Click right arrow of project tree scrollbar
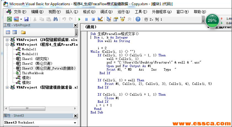 tap(75, 109)
